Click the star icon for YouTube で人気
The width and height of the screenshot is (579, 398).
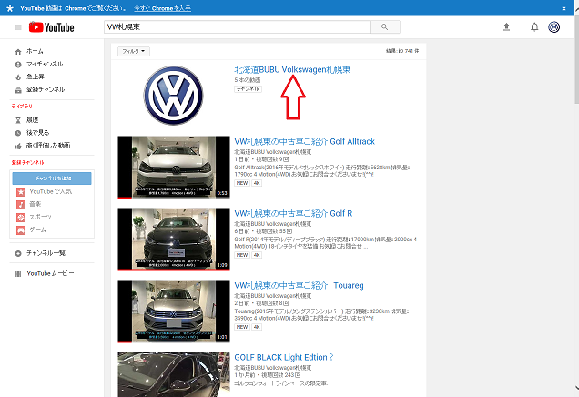(21, 191)
